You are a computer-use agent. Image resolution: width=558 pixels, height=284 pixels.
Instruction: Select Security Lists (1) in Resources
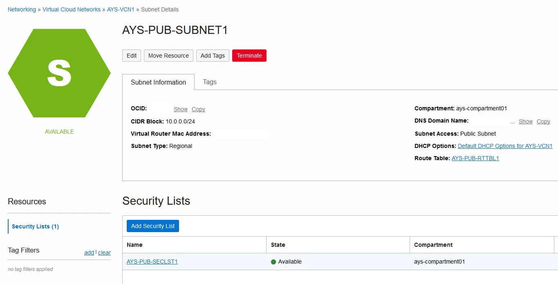point(35,226)
